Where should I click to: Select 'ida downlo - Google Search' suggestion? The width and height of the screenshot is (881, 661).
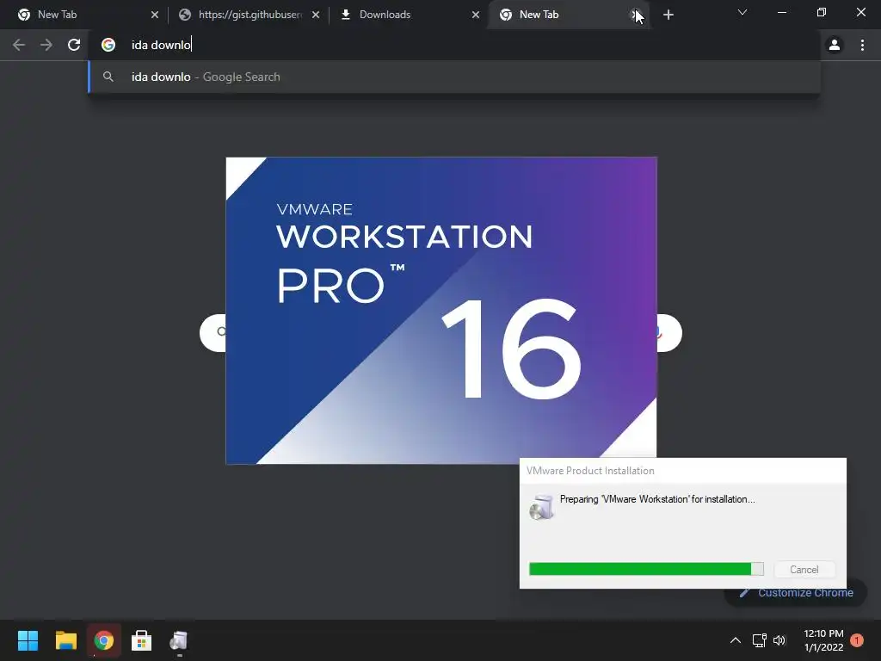[x=454, y=77]
